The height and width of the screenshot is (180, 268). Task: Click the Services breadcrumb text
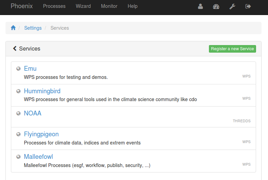pos(60,28)
